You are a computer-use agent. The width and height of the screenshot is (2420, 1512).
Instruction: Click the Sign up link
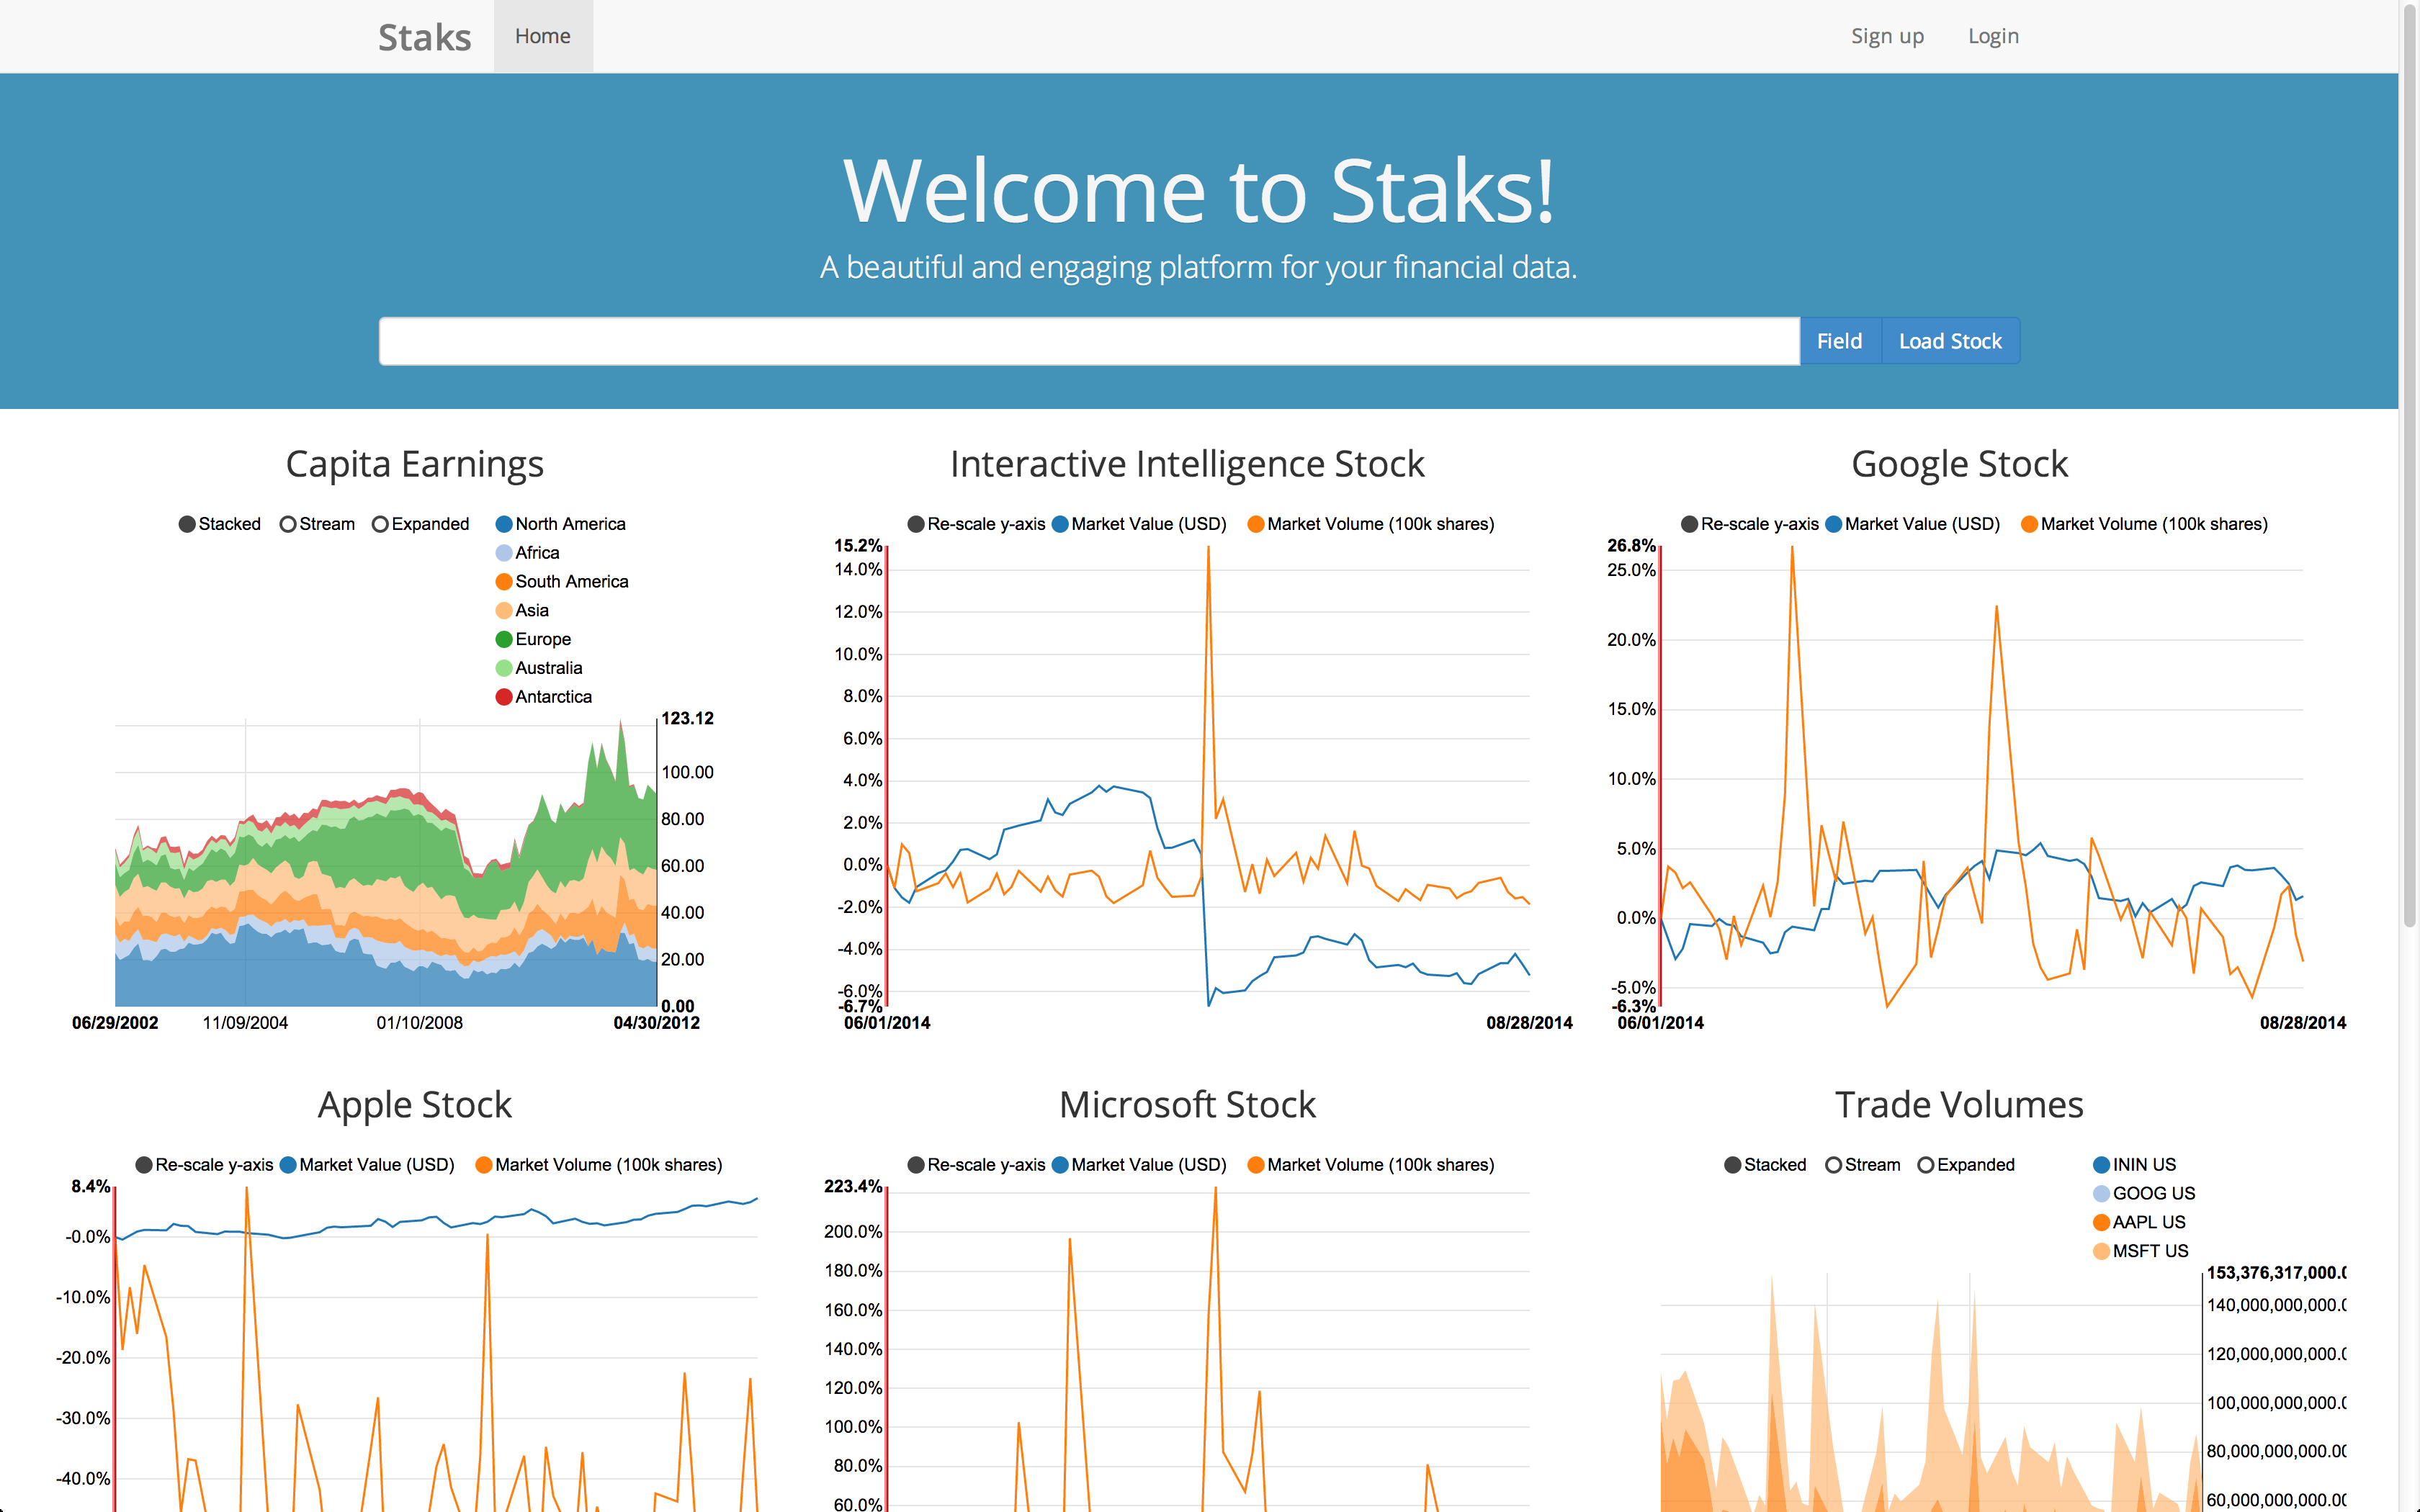tap(1887, 36)
